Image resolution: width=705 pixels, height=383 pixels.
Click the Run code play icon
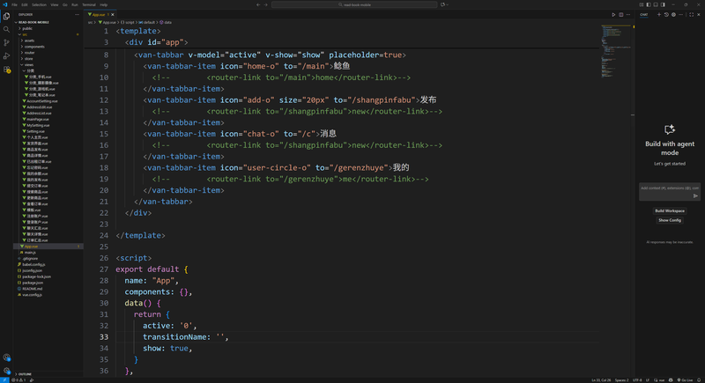click(613, 14)
